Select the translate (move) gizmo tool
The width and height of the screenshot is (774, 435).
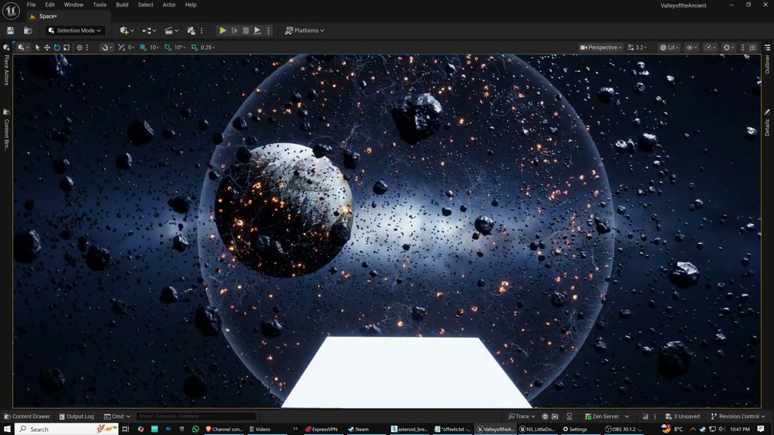coord(47,47)
